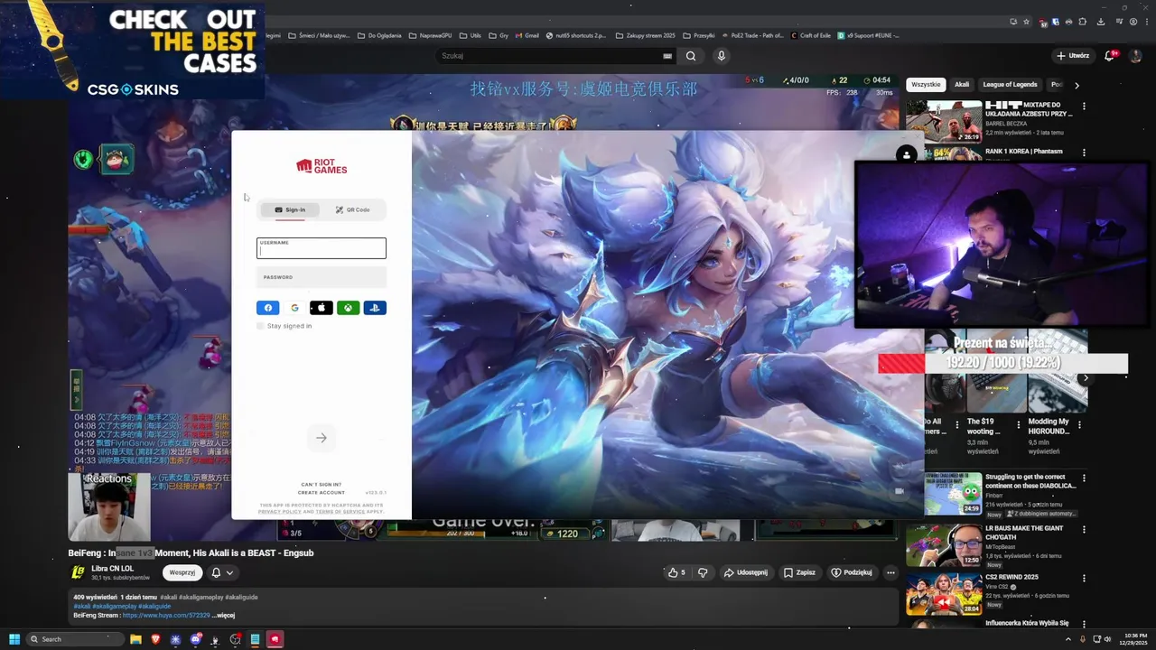The height and width of the screenshot is (650, 1156).
Task: Open options for Modding My HIGROUND short
Action: pyautogui.click(x=1077, y=422)
